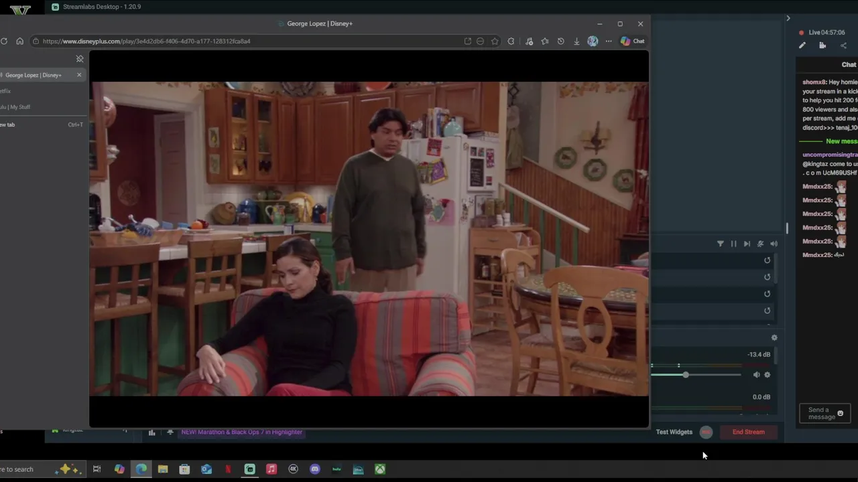Open the media control icon in the toolbar
This screenshot has width=858, height=482.
[x=529, y=41]
